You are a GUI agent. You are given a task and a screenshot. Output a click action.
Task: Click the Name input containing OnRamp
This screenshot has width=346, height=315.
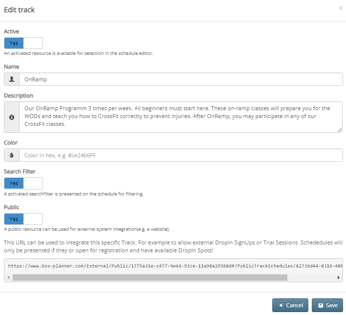coord(181,79)
